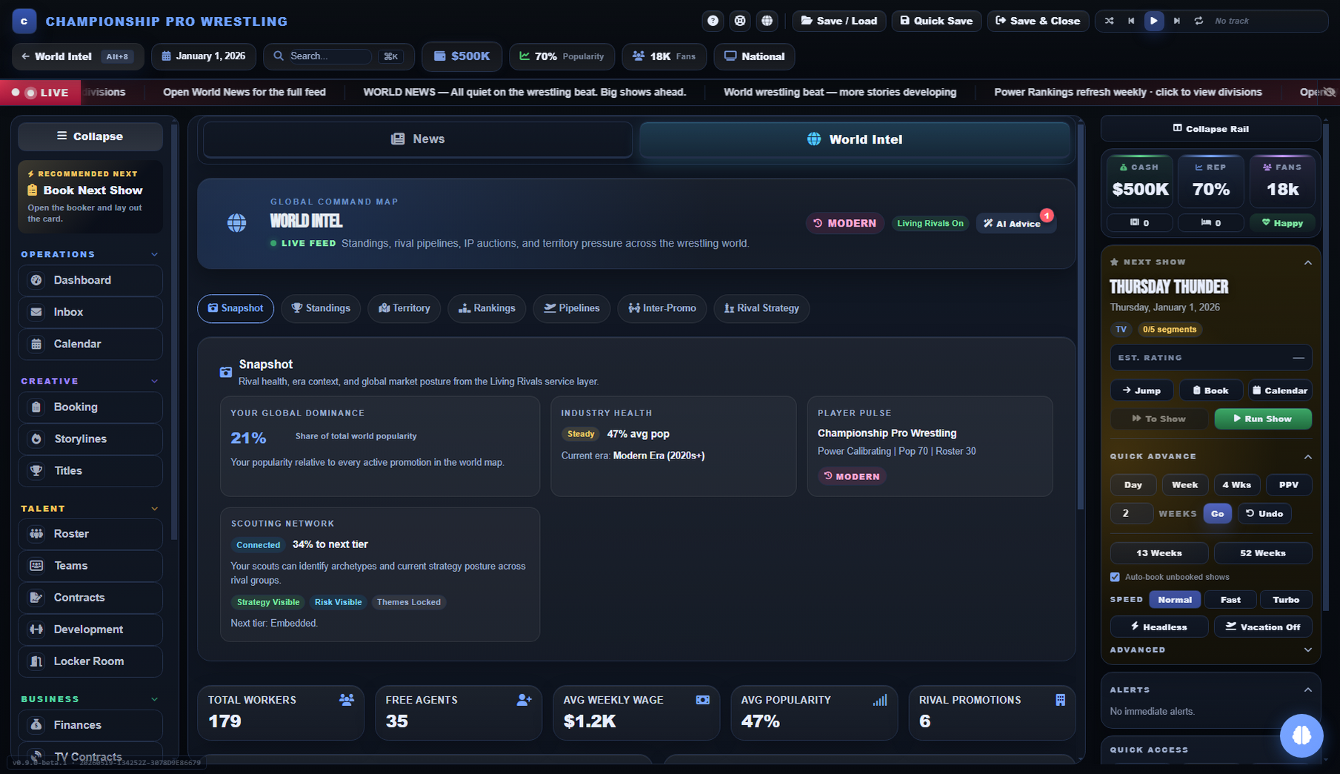Click the ticker mute icon at right end
Viewport: 1340px width, 774px height.
pyautogui.click(x=1330, y=93)
